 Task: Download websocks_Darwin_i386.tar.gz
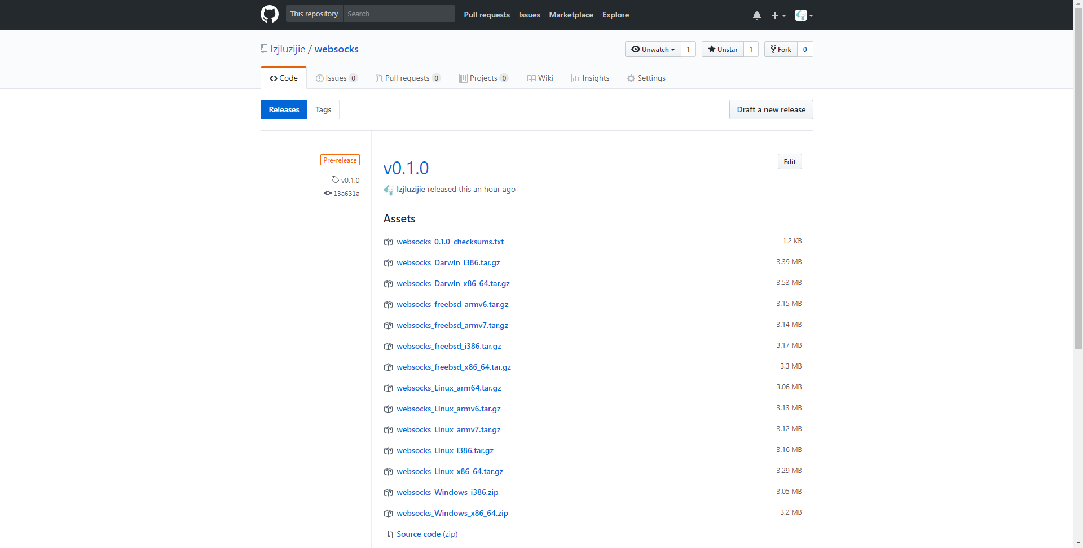448,262
